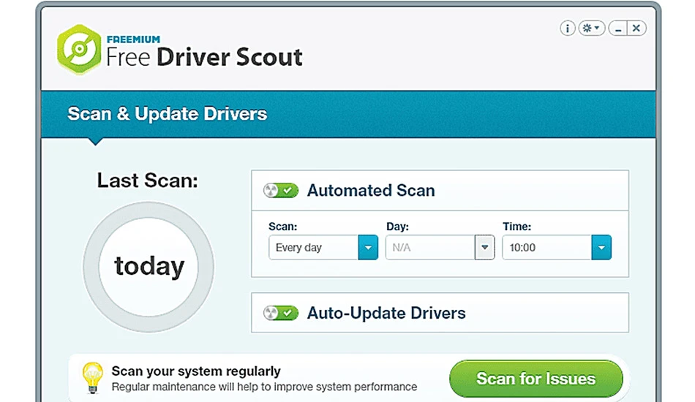Viewport: 695px width, 402px height.
Task: Close the Driver Scout window
Action: 636,29
